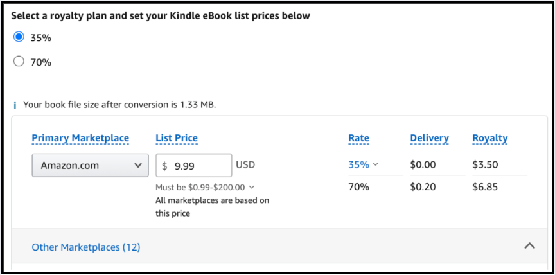Open the Amazon.com marketplace dropdown

(x=91, y=165)
